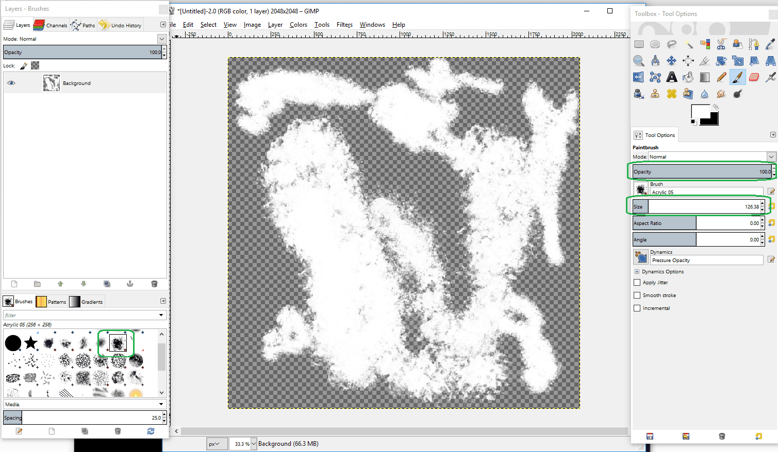This screenshot has height=452, width=778.
Task: Hide the Background layer with eye icon
Action: (x=11, y=83)
